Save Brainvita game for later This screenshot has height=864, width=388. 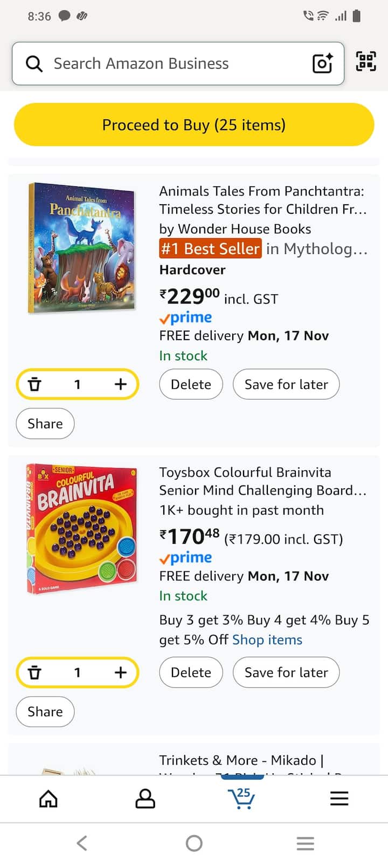(x=286, y=672)
